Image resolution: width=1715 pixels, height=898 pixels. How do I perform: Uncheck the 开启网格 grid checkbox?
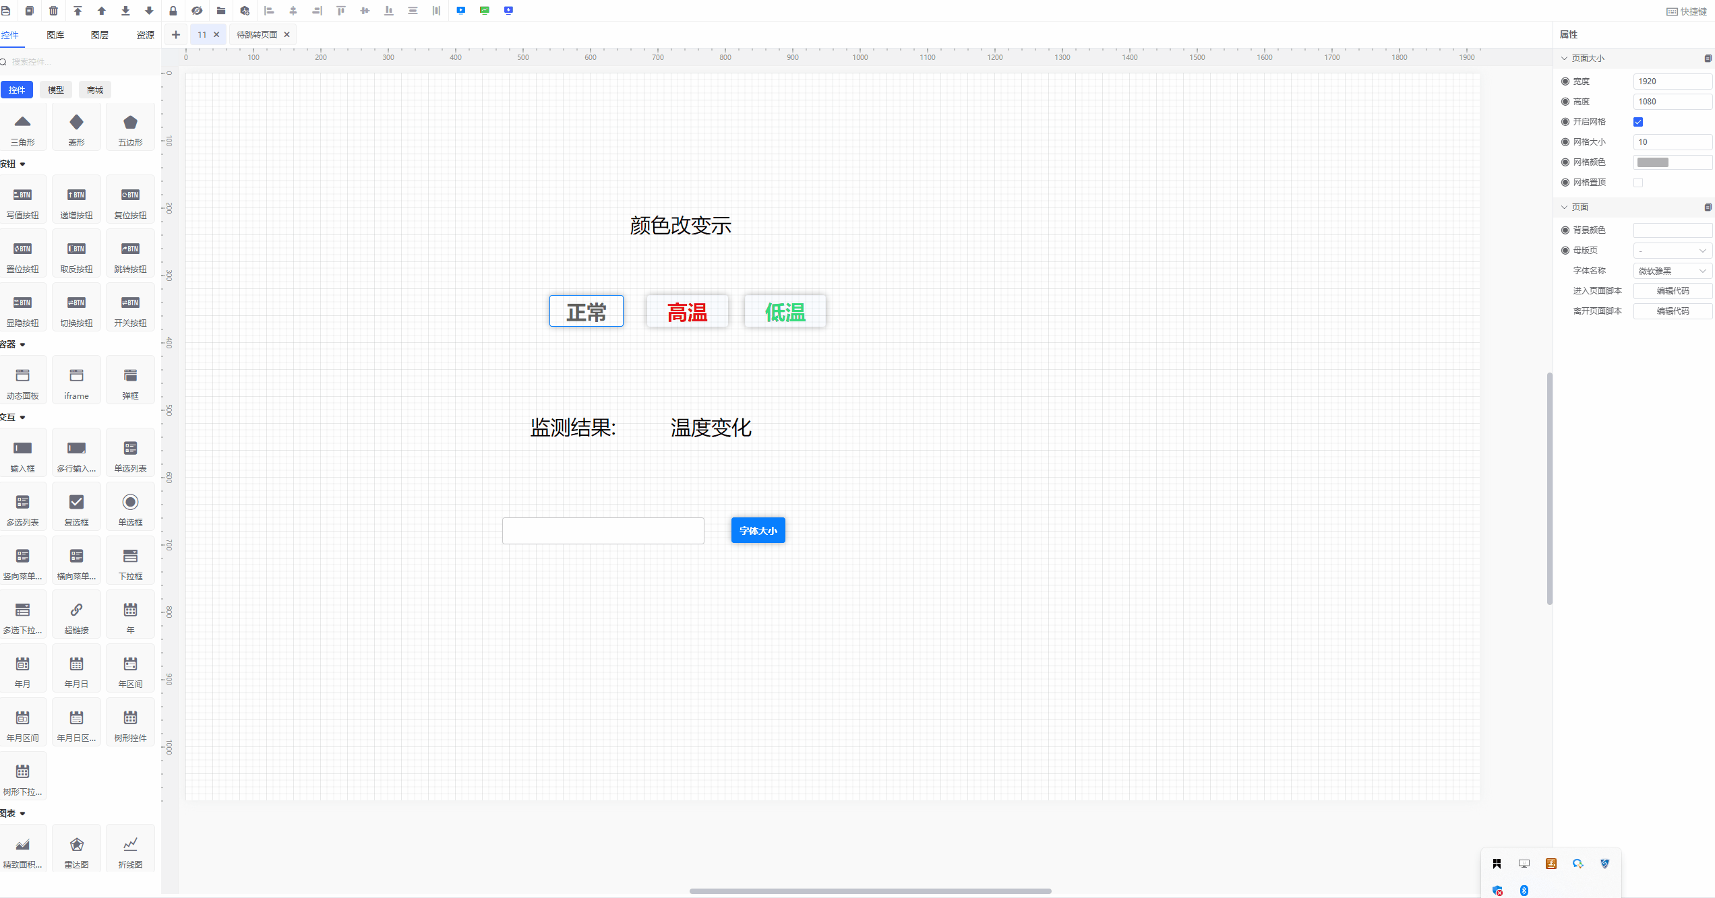tap(1639, 122)
